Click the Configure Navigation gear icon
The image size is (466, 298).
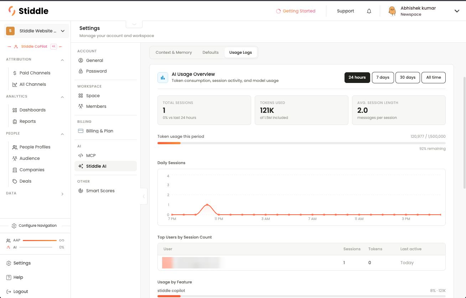pyautogui.click(x=14, y=226)
